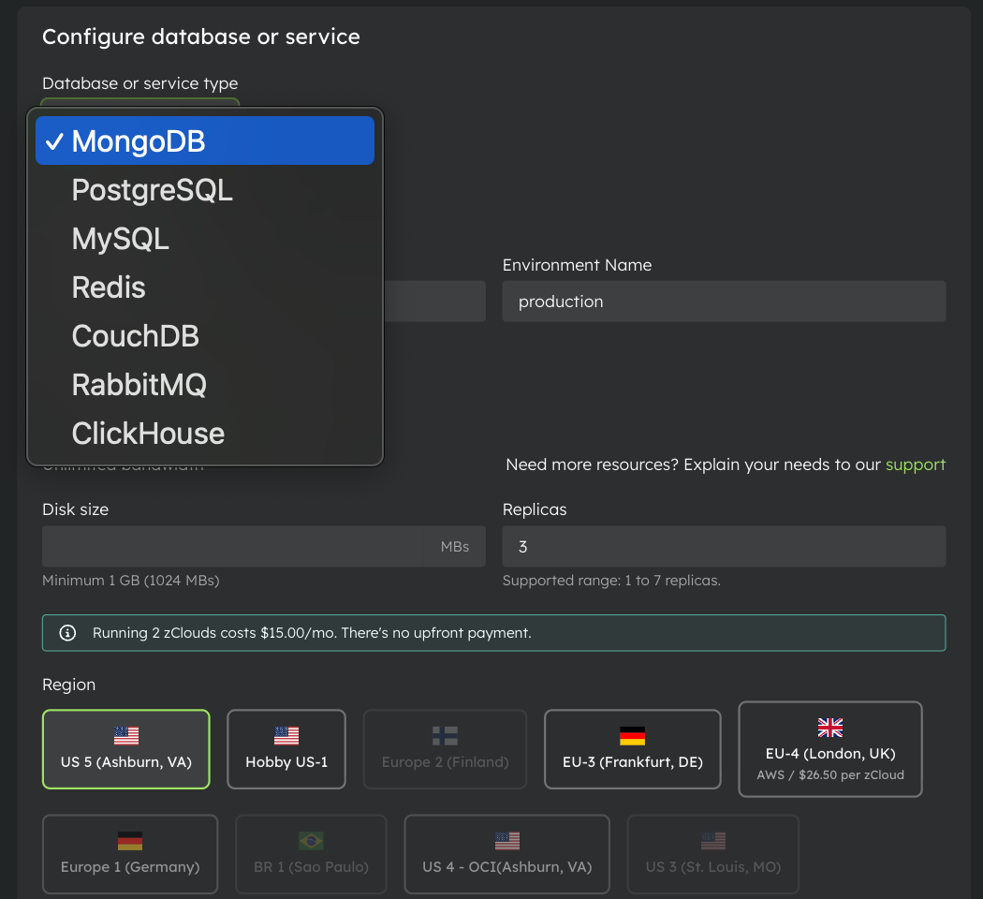
Task: Click the US 4 OCI flag icon
Action: 507,841
